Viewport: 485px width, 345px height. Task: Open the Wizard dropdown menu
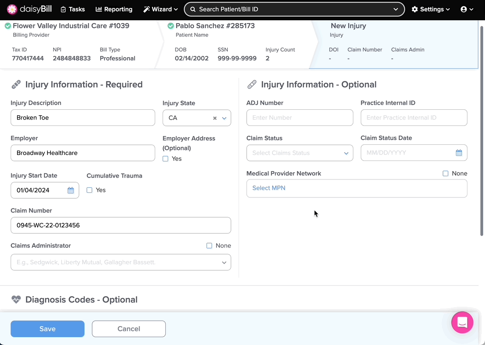tap(160, 9)
